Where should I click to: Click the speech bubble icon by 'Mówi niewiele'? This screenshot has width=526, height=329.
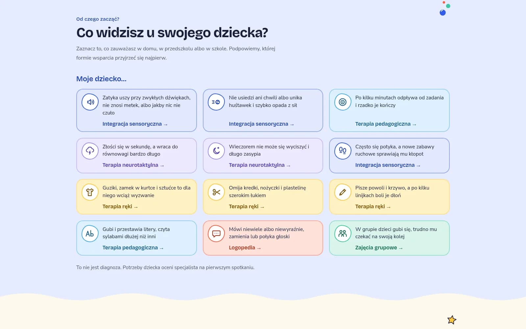pyautogui.click(x=216, y=234)
